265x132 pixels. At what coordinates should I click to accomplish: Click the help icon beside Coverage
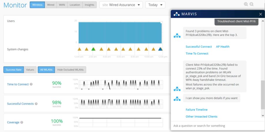coord(22,123)
